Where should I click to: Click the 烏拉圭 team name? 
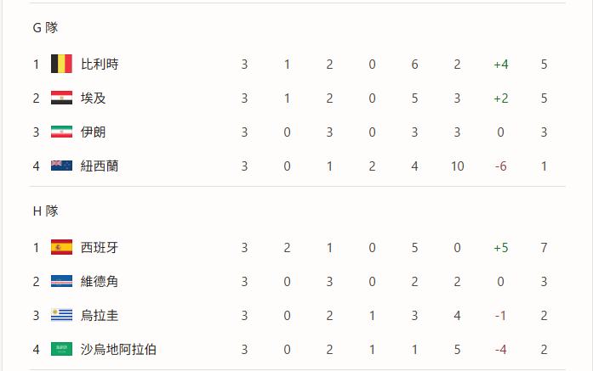tap(100, 316)
